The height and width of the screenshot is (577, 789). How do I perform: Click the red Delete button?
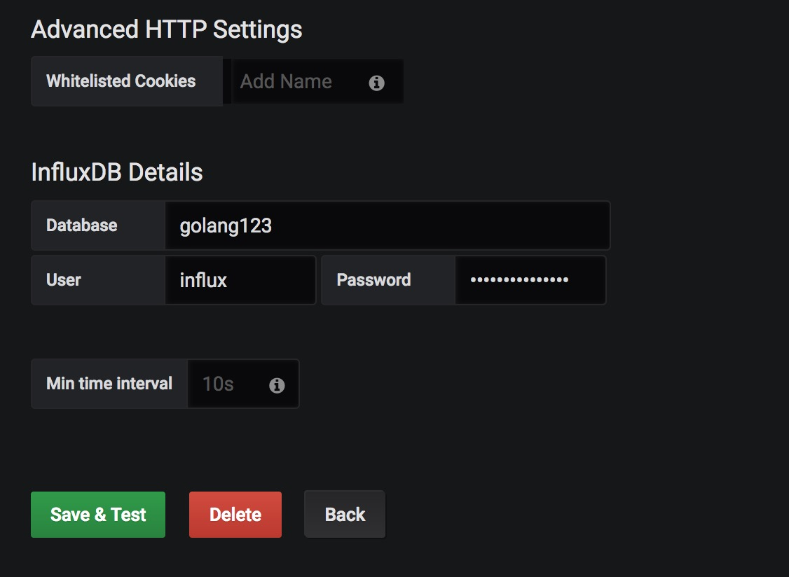pos(235,515)
